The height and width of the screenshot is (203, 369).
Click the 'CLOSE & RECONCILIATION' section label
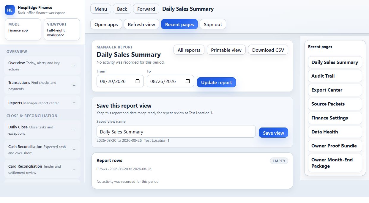32,116
